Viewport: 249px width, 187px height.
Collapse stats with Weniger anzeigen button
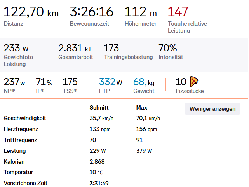[212, 108]
